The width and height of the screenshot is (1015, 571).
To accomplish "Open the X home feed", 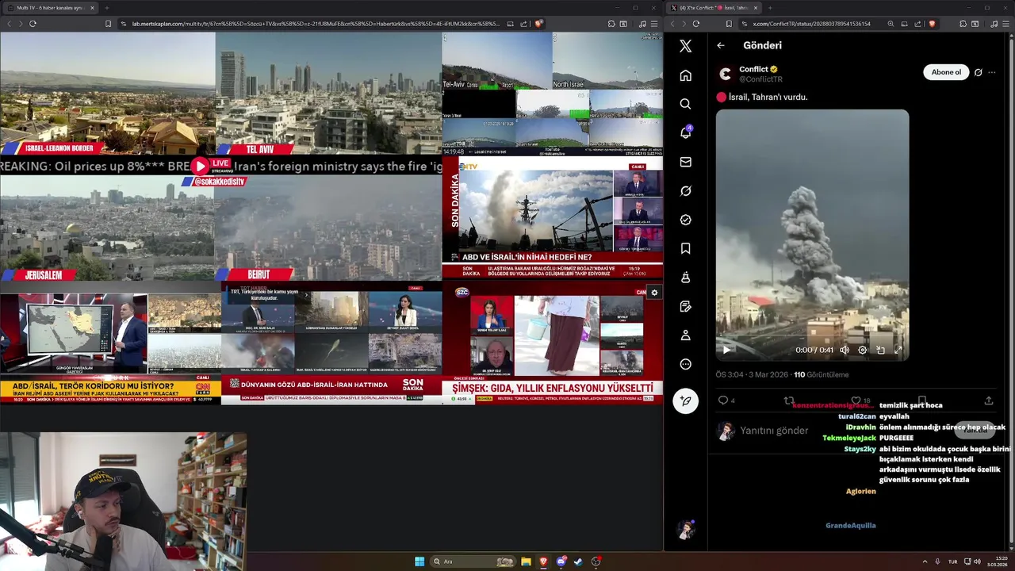I will tap(686, 75).
